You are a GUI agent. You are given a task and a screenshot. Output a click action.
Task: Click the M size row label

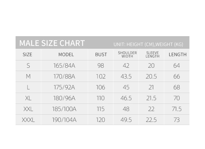(x=28, y=76)
